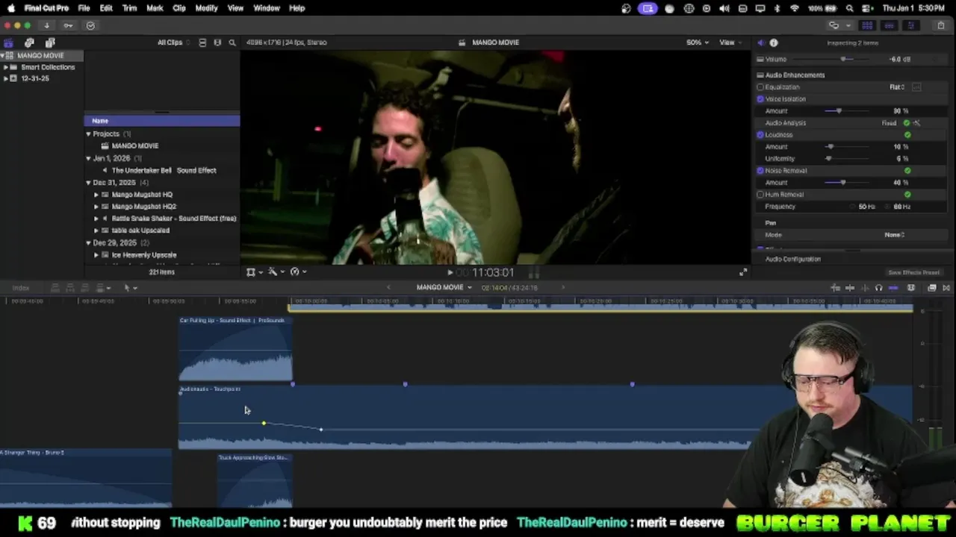The width and height of the screenshot is (956, 537).
Task: Disable the Loudness checkbox
Action: pos(760,135)
